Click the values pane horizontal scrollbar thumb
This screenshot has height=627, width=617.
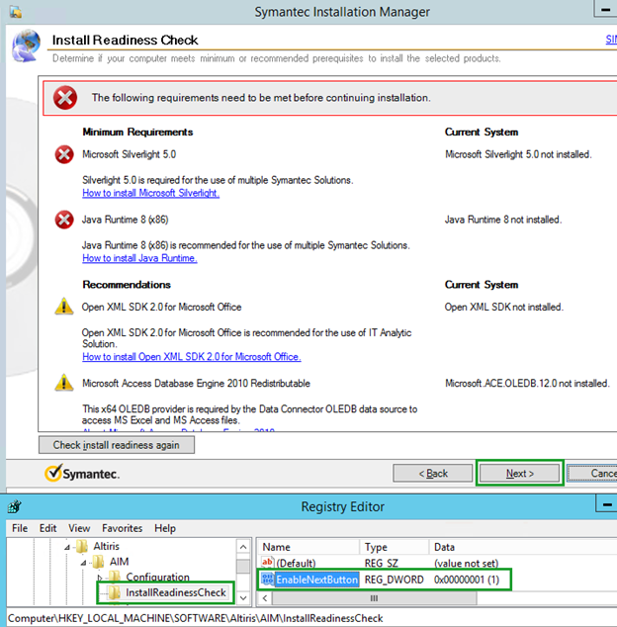coord(374,598)
